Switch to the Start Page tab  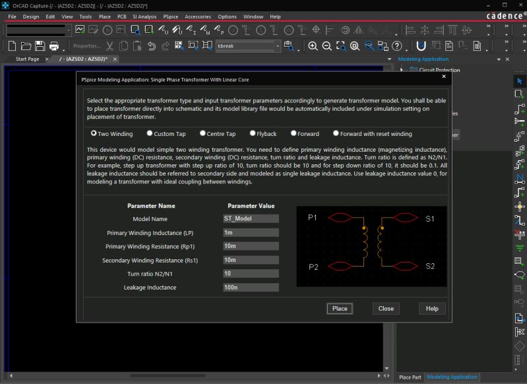point(27,59)
